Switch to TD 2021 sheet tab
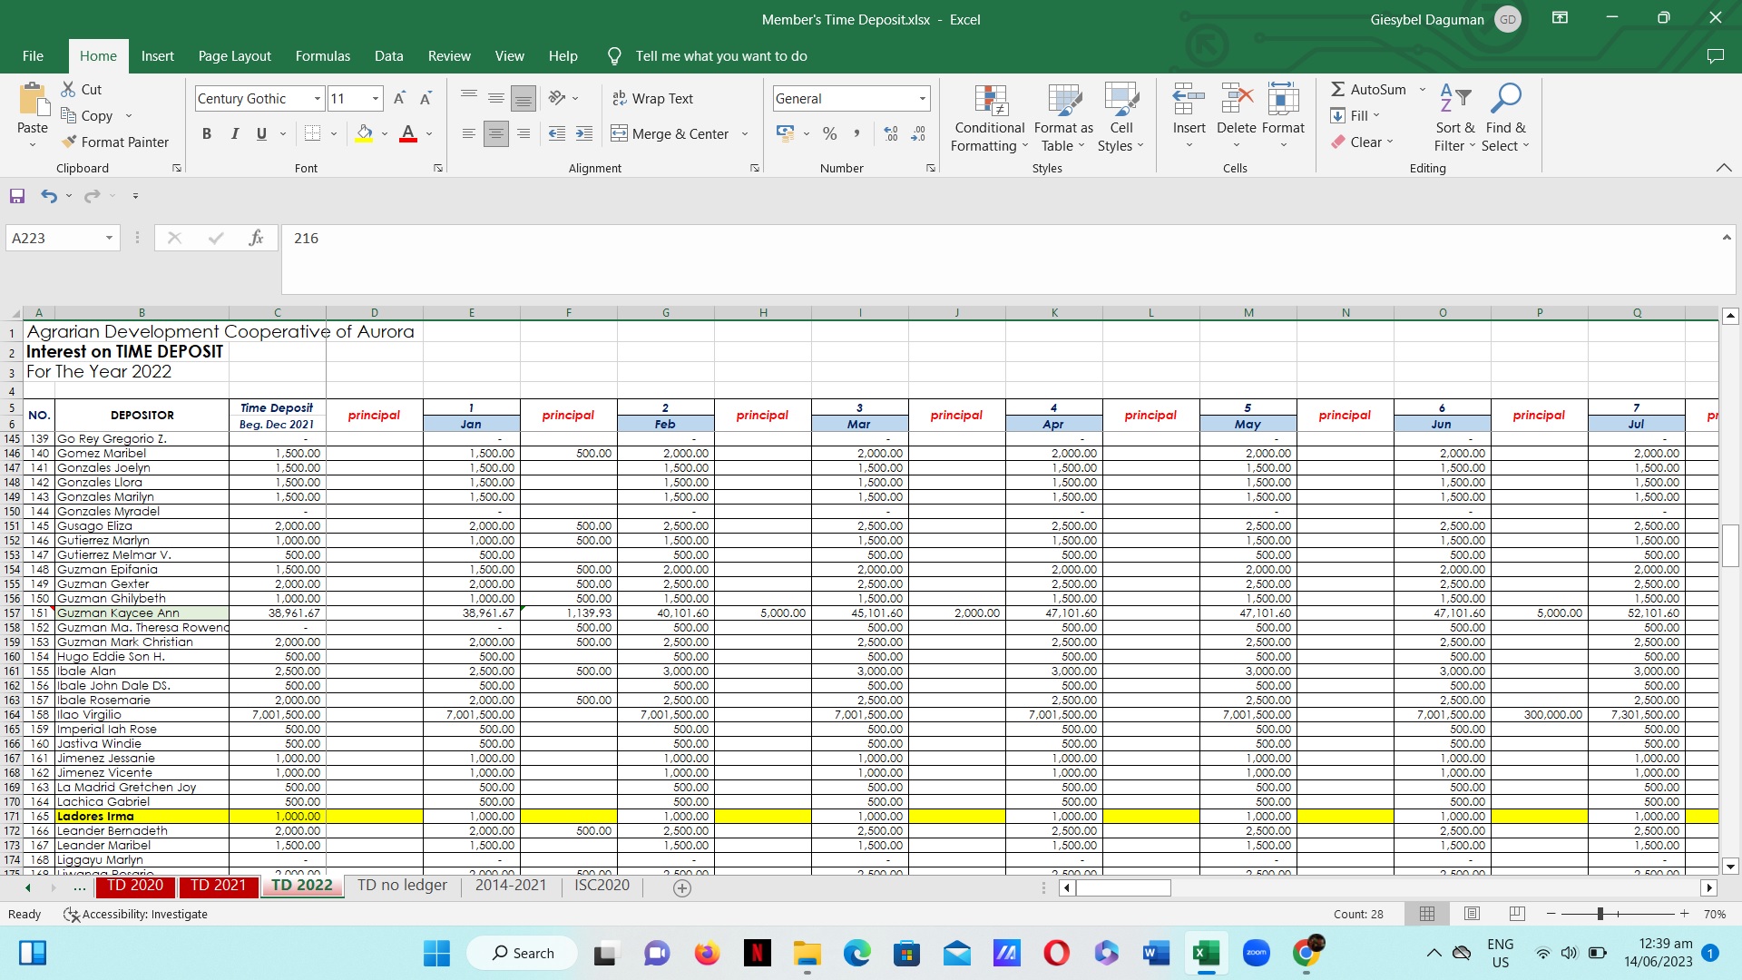 218,886
